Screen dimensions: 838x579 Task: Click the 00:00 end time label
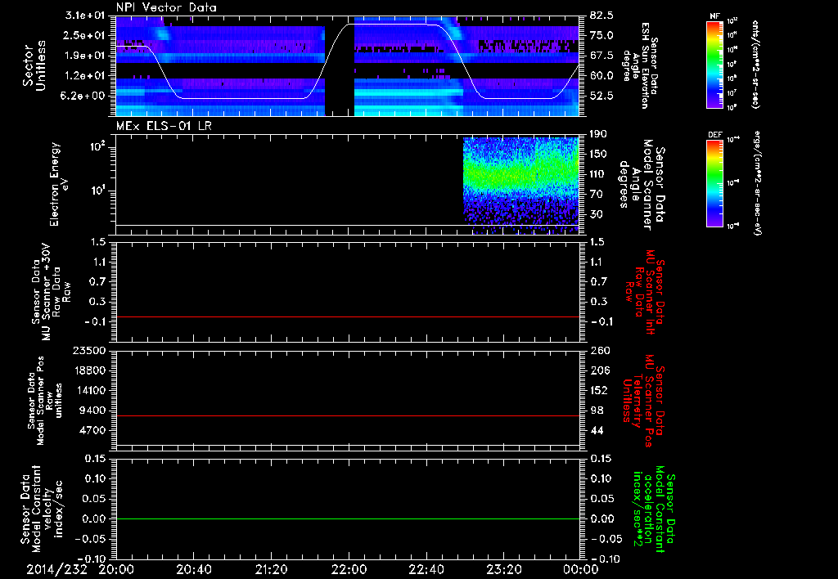coord(579,568)
